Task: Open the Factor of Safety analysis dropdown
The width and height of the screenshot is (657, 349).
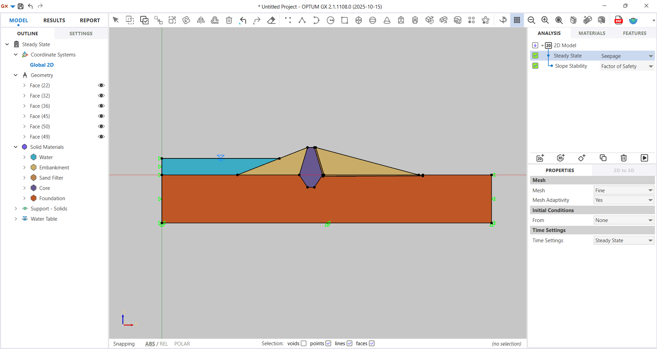Action: pyautogui.click(x=627, y=66)
